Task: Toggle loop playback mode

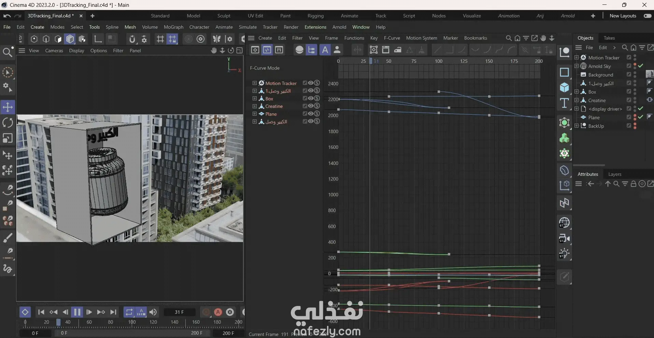Action: point(129,312)
